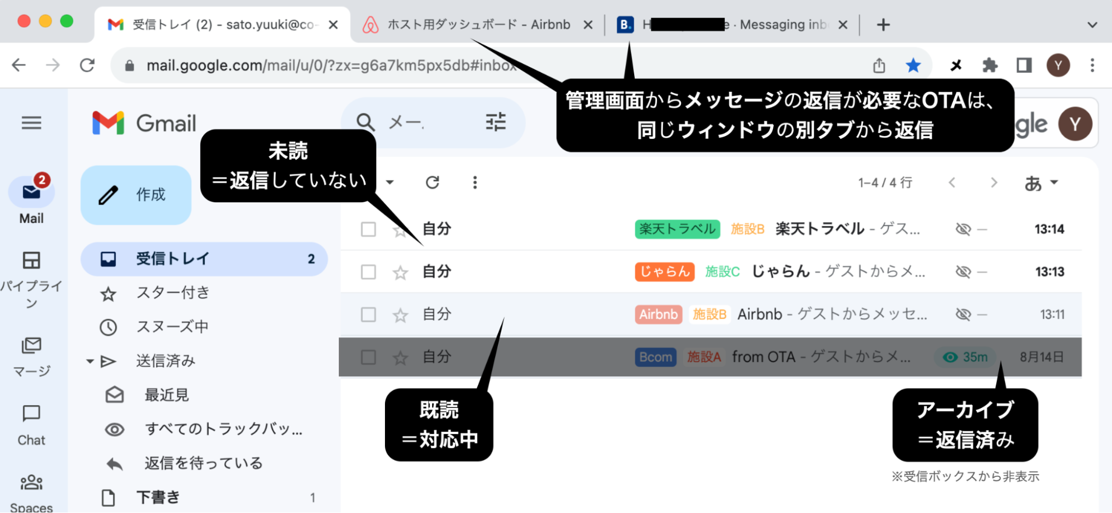The width and height of the screenshot is (1112, 513).
Task: Select the 楽天トラベル email checkbox
Action: pos(368,229)
